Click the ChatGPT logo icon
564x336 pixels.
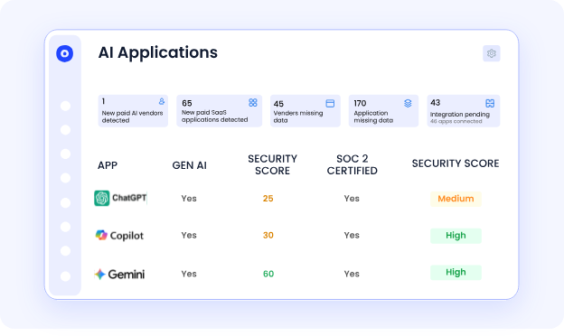pyautogui.click(x=102, y=198)
